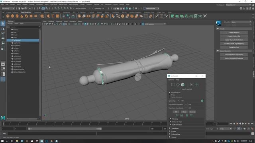The image size is (255, 143).
Task: Create a polygon cone from shelf
Action: pos(22,16)
